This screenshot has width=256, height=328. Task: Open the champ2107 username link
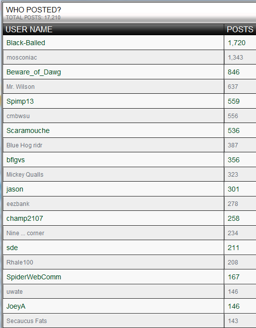(x=25, y=218)
